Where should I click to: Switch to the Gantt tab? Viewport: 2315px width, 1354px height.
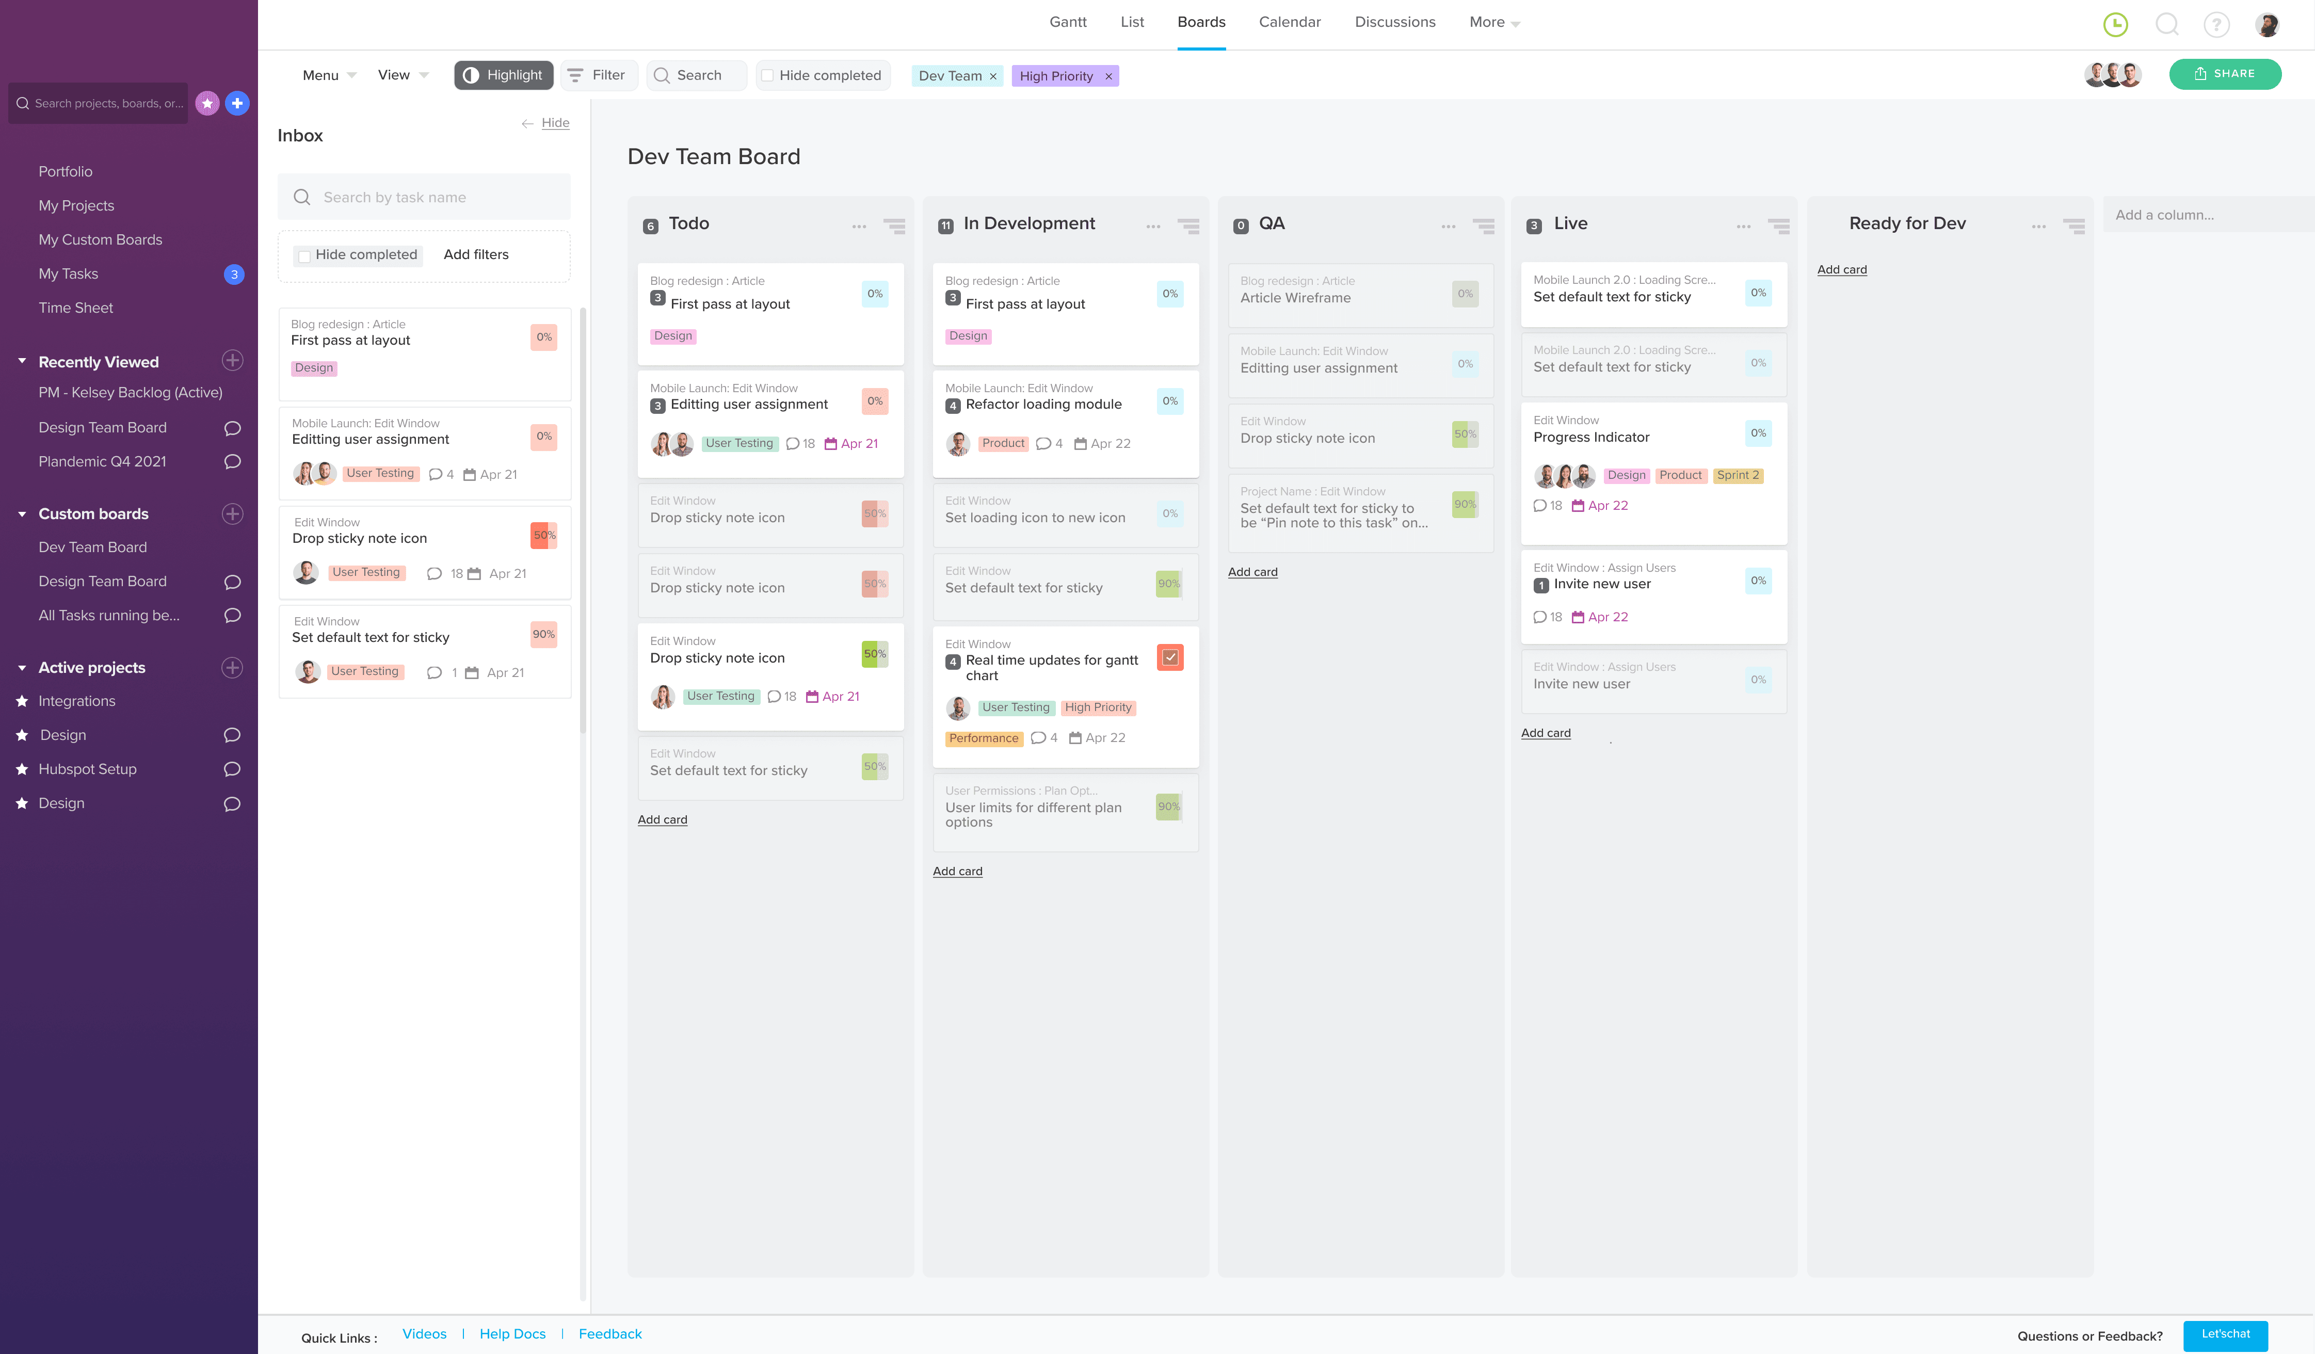pyautogui.click(x=1068, y=22)
